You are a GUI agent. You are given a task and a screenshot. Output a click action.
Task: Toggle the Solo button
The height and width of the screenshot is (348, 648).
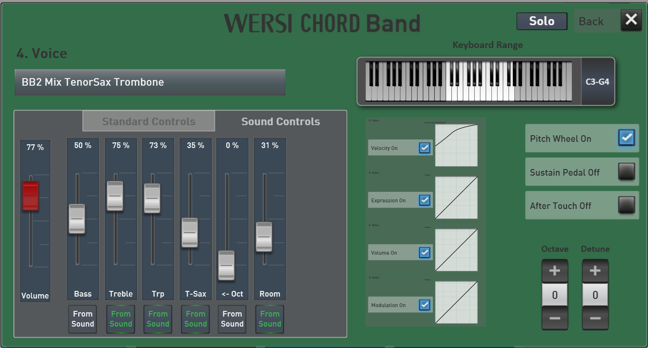click(x=542, y=21)
